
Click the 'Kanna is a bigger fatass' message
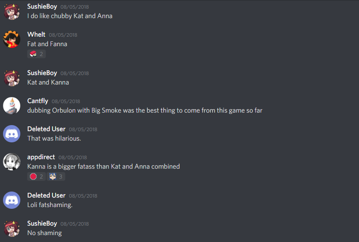[104, 167]
